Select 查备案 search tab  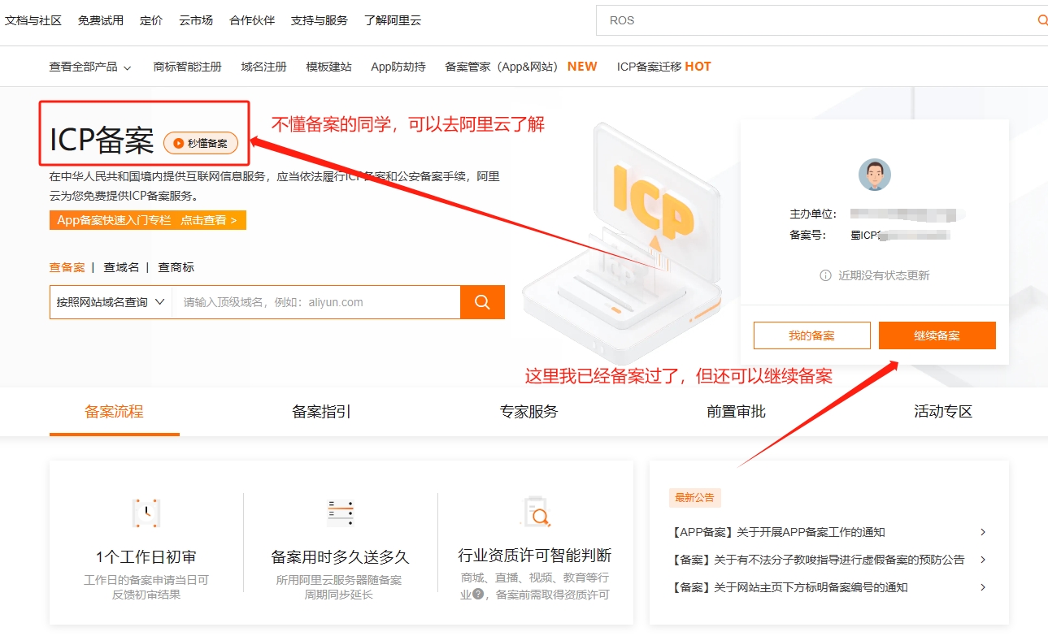(x=67, y=267)
